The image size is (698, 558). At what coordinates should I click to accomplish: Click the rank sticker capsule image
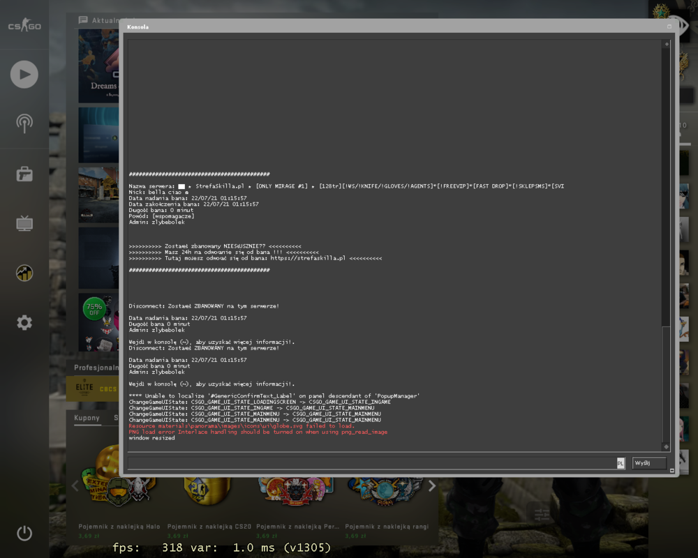click(385, 492)
